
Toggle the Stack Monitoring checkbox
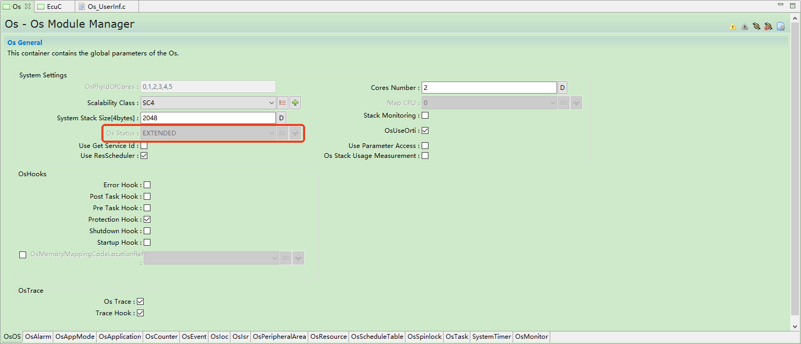(425, 116)
